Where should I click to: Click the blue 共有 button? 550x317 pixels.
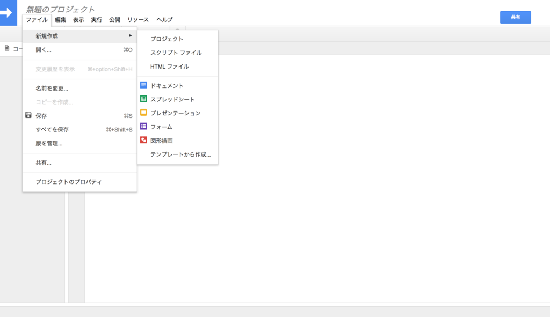(515, 17)
